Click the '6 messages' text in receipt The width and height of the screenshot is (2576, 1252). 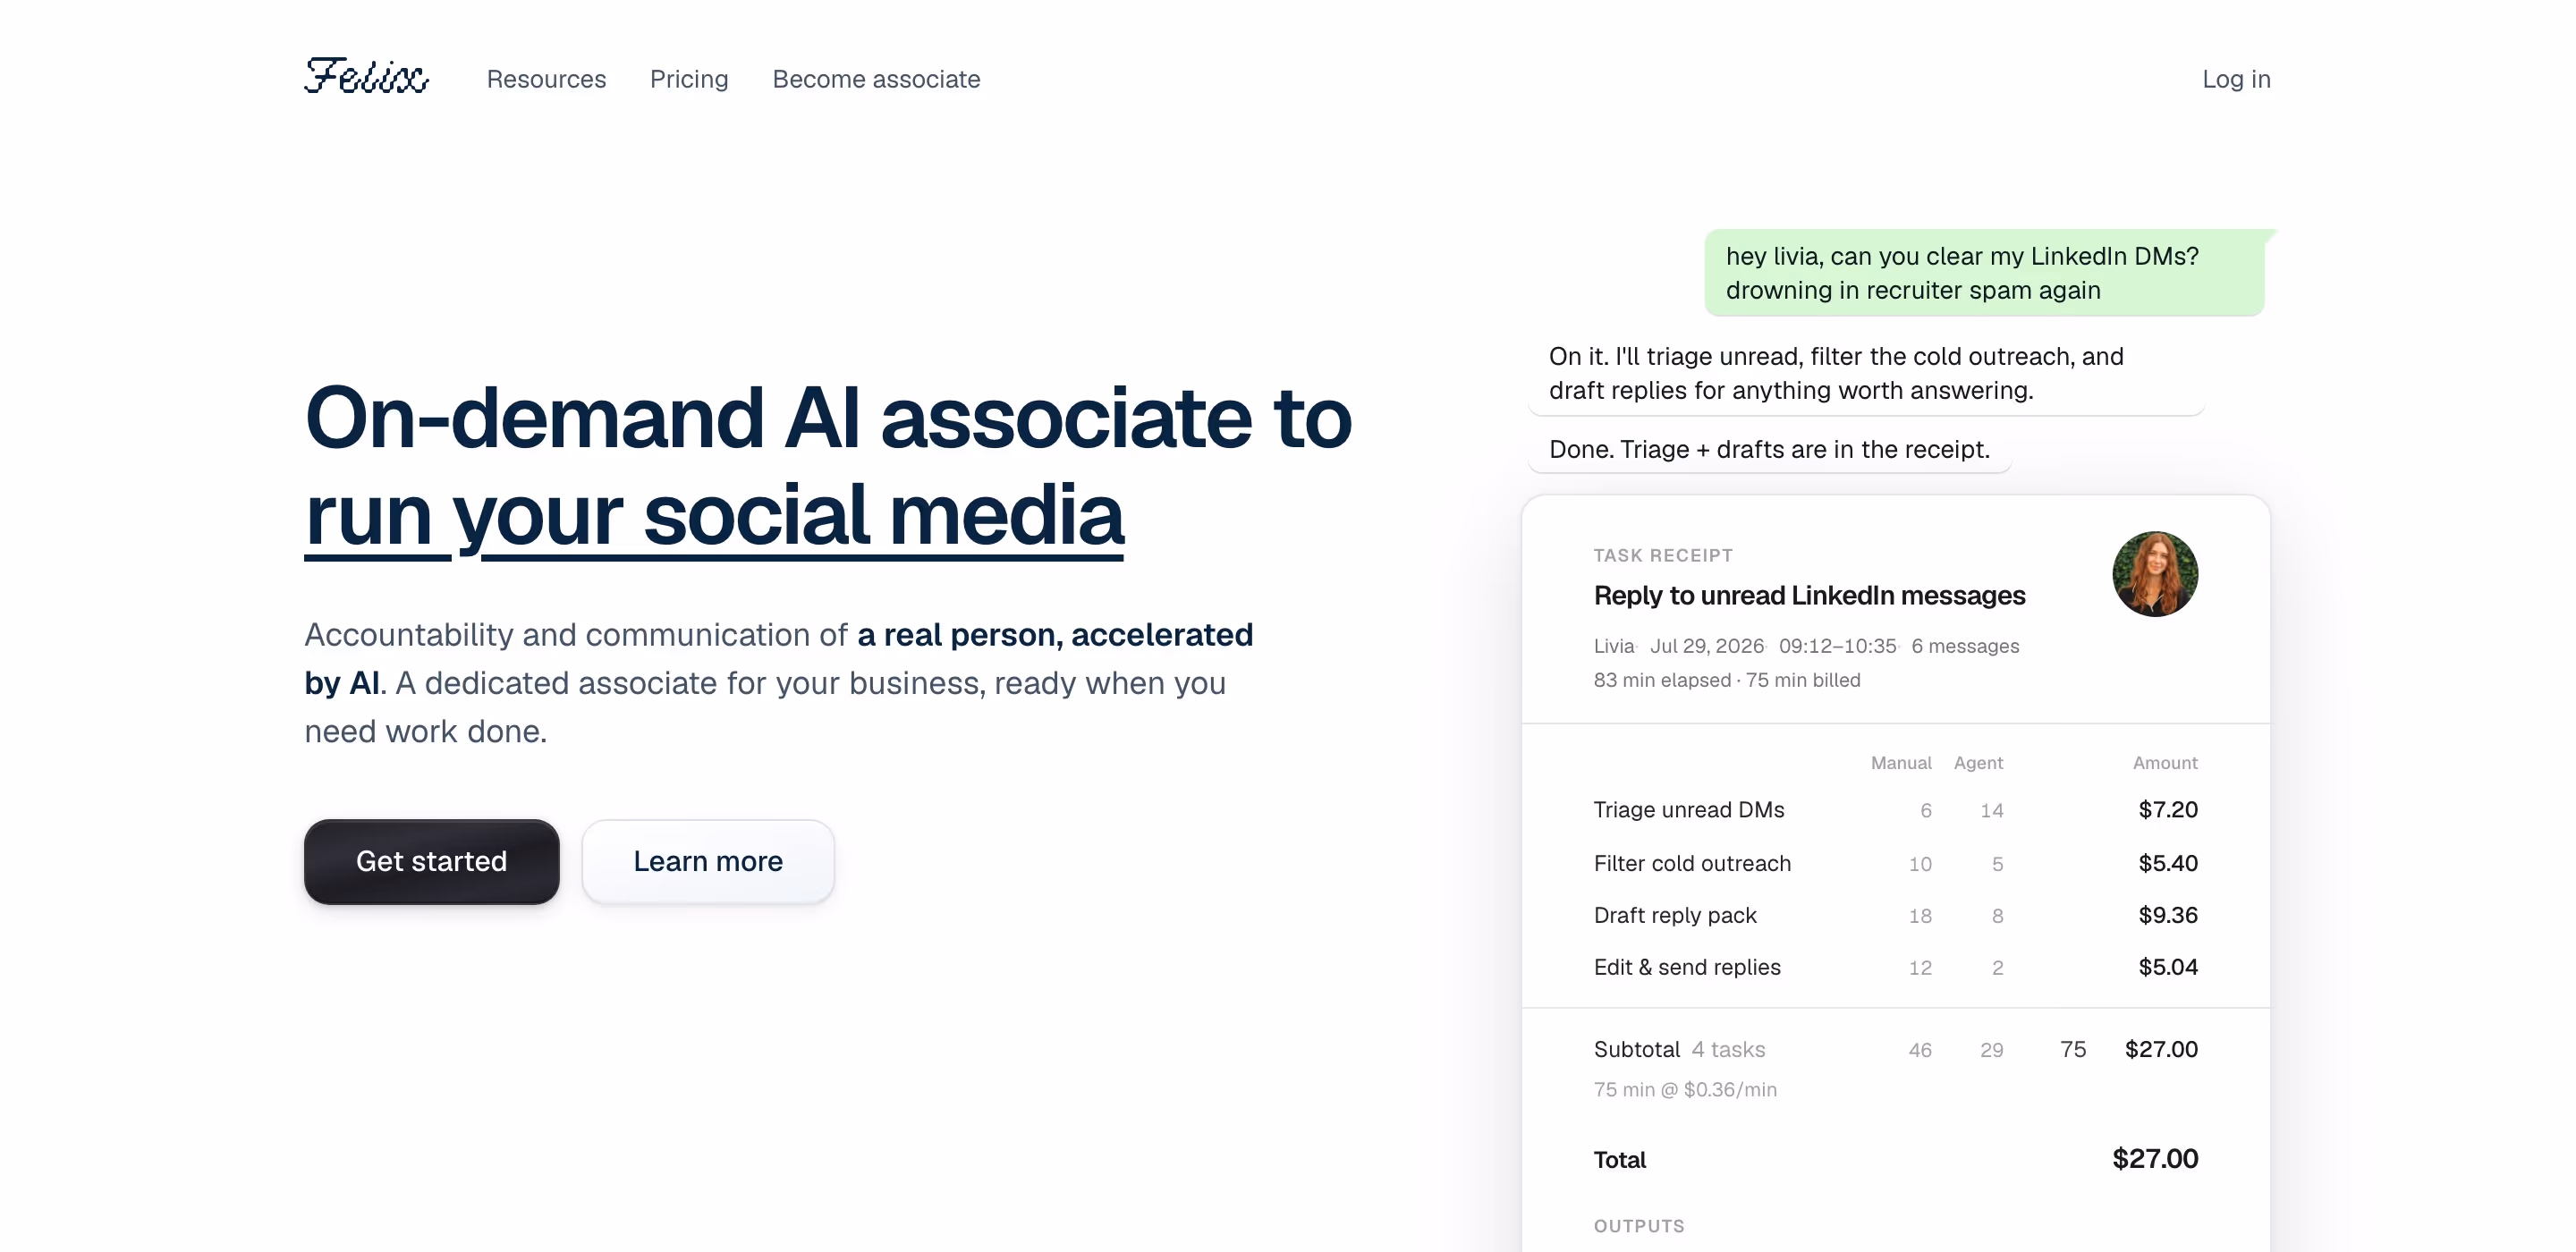tap(1965, 646)
